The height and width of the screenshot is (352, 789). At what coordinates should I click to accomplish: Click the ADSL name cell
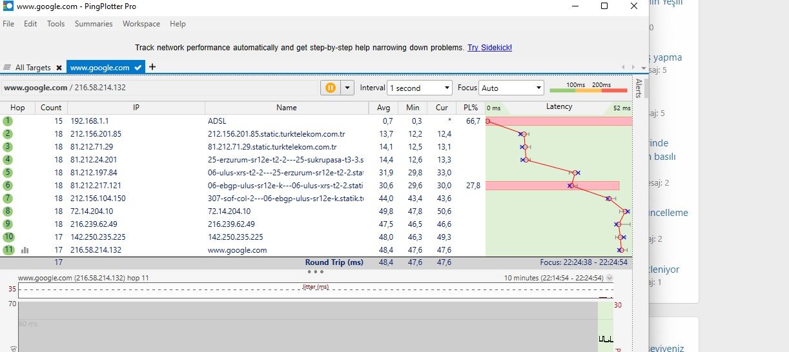pyautogui.click(x=217, y=121)
